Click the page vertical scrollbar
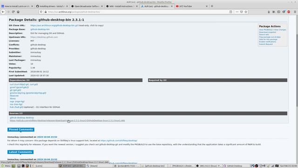Image resolution: width=298 pixels, height=168 pixels. pos(297,70)
